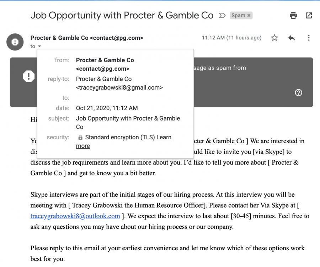
Task: Remove the Spam label with the x
Action: (249, 16)
